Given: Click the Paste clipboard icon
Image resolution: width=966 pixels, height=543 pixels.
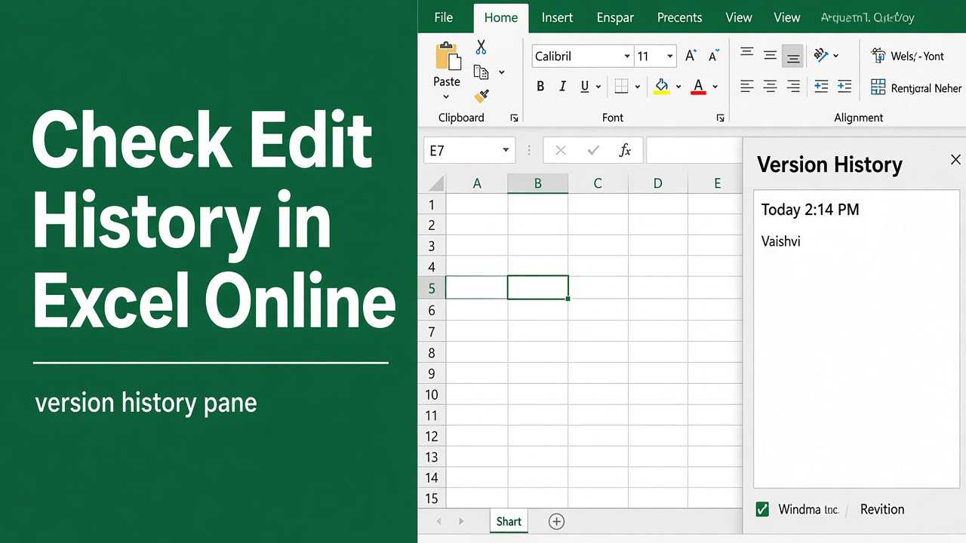Looking at the screenshot, I should pyautogui.click(x=447, y=57).
